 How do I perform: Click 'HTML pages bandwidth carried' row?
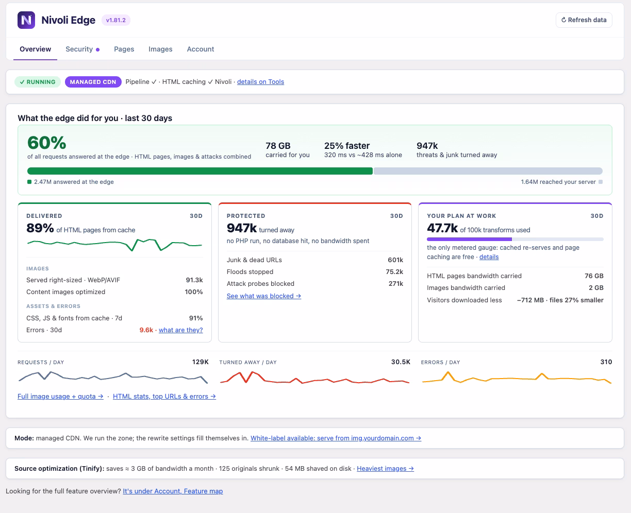[x=515, y=276]
